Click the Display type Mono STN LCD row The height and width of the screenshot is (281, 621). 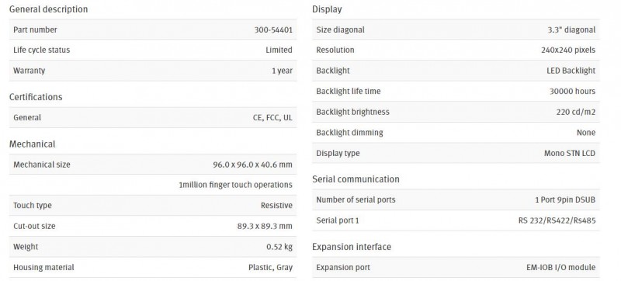(x=456, y=153)
